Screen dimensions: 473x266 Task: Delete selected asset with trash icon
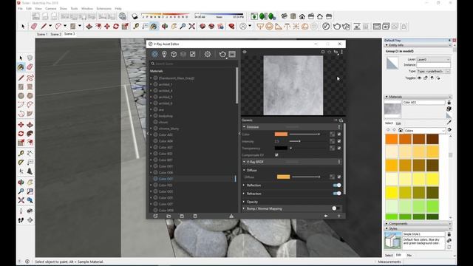pyautogui.click(x=195, y=216)
